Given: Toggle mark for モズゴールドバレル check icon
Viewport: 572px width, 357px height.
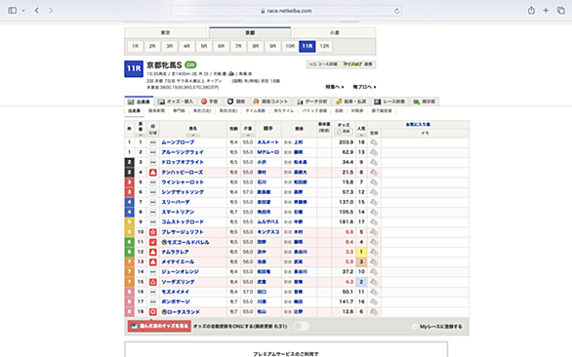Looking at the screenshot, I should pos(153,242).
